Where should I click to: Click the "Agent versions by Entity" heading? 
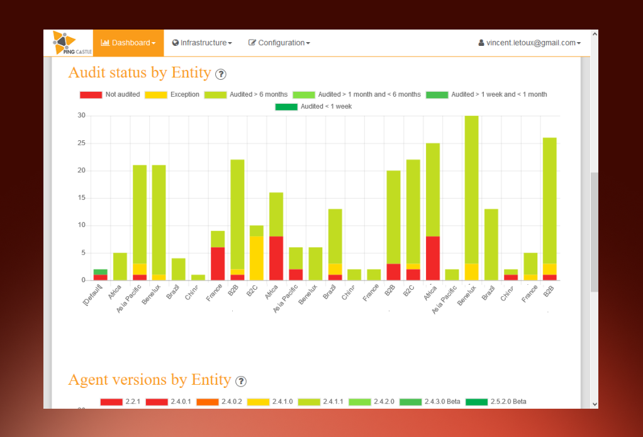pyautogui.click(x=150, y=380)
